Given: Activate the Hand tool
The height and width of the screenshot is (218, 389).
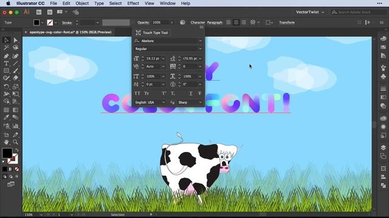Looking at the screenshot, I should (7, 142).
